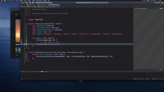Click line number 20 in gutter
164x92 pixels.
25,44
